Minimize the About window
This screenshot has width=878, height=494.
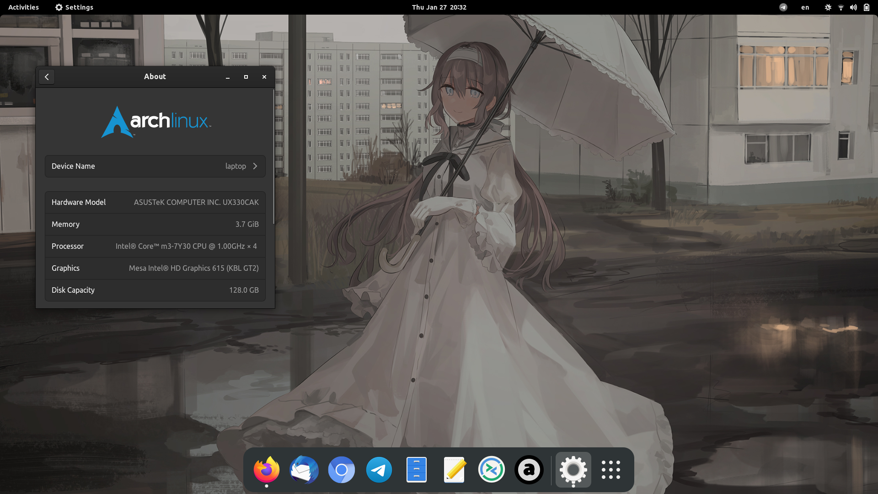click(228, 77)
